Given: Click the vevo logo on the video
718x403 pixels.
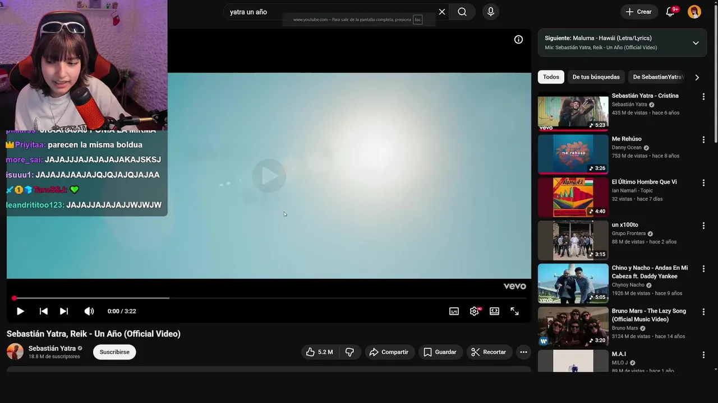Looking at the screenshot, I should (x=514, y=286).
